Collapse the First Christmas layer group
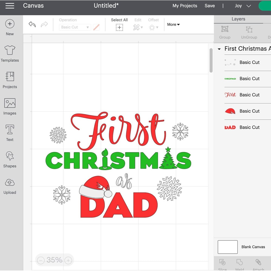Viewport: 271px width, 271px height. point(219,49)
